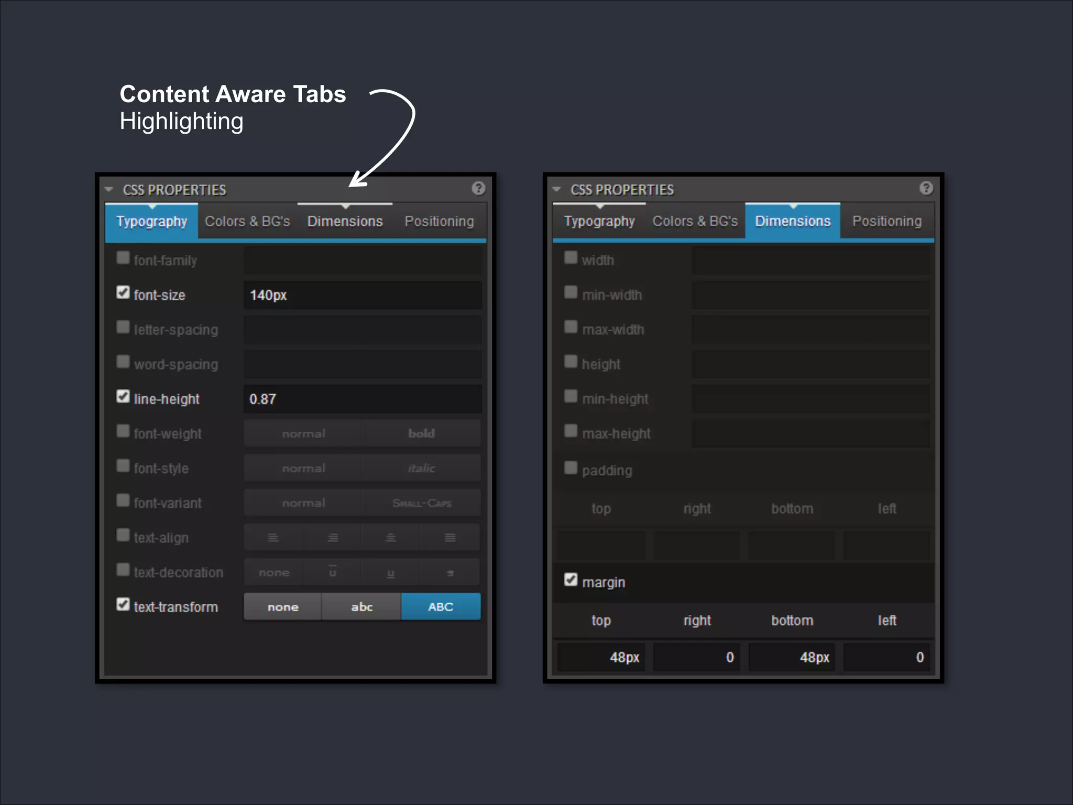
Task: Set font-style to italic
Action: (422, 468)
